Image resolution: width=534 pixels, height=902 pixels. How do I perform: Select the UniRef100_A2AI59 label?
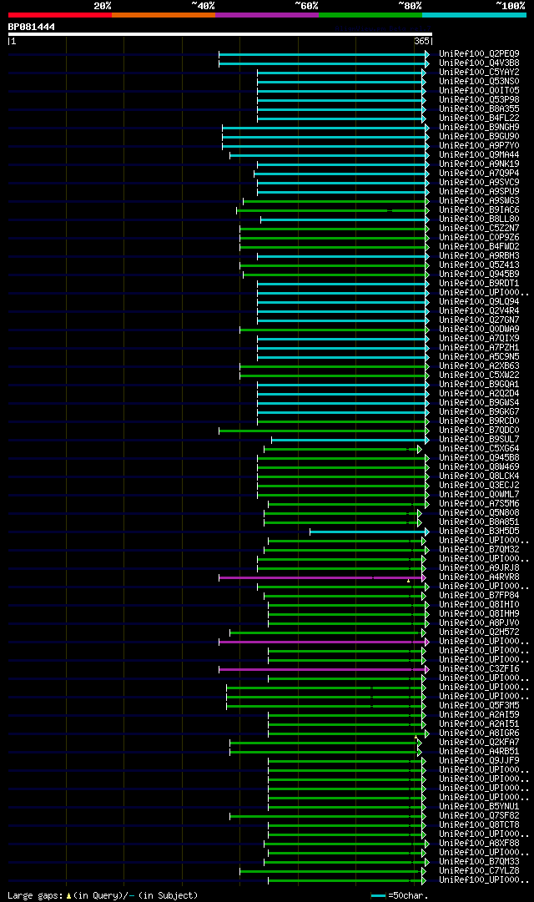479,715
